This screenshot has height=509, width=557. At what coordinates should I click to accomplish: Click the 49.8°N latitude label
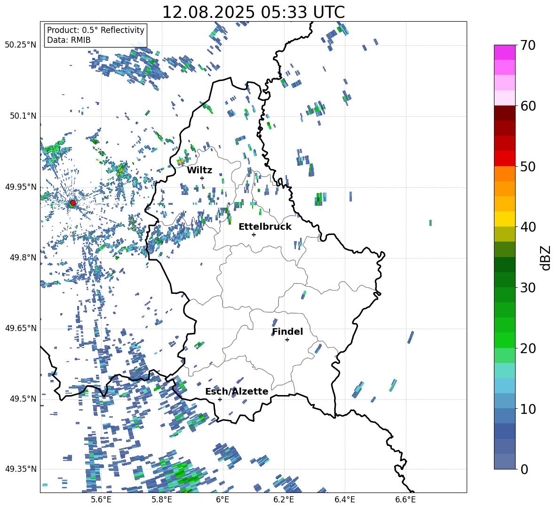(x=23, y=258)
